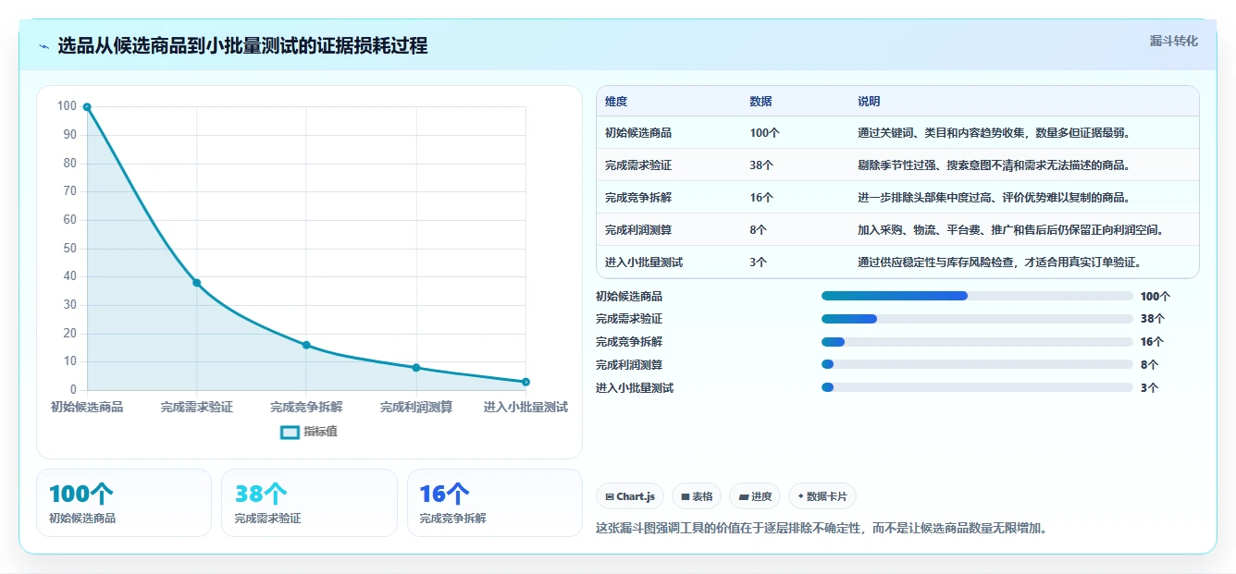Toggle the 指标值 legend swatch in the chart
Screen dimensions: 1236x574
click(x=290, y=432)
